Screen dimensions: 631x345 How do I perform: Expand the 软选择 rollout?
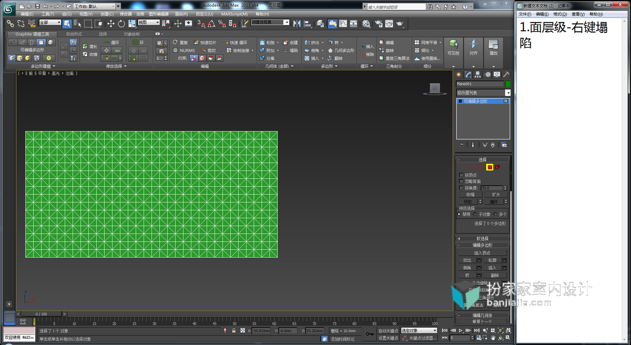[x=482, y=239]
